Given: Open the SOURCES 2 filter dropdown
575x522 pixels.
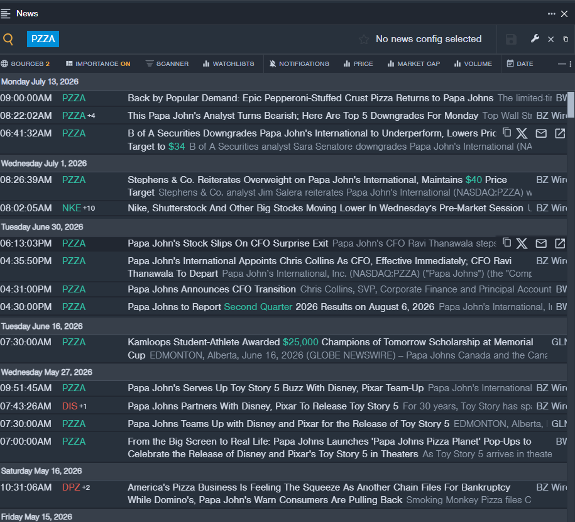Looking at the screenshot, I should (25, 64).
